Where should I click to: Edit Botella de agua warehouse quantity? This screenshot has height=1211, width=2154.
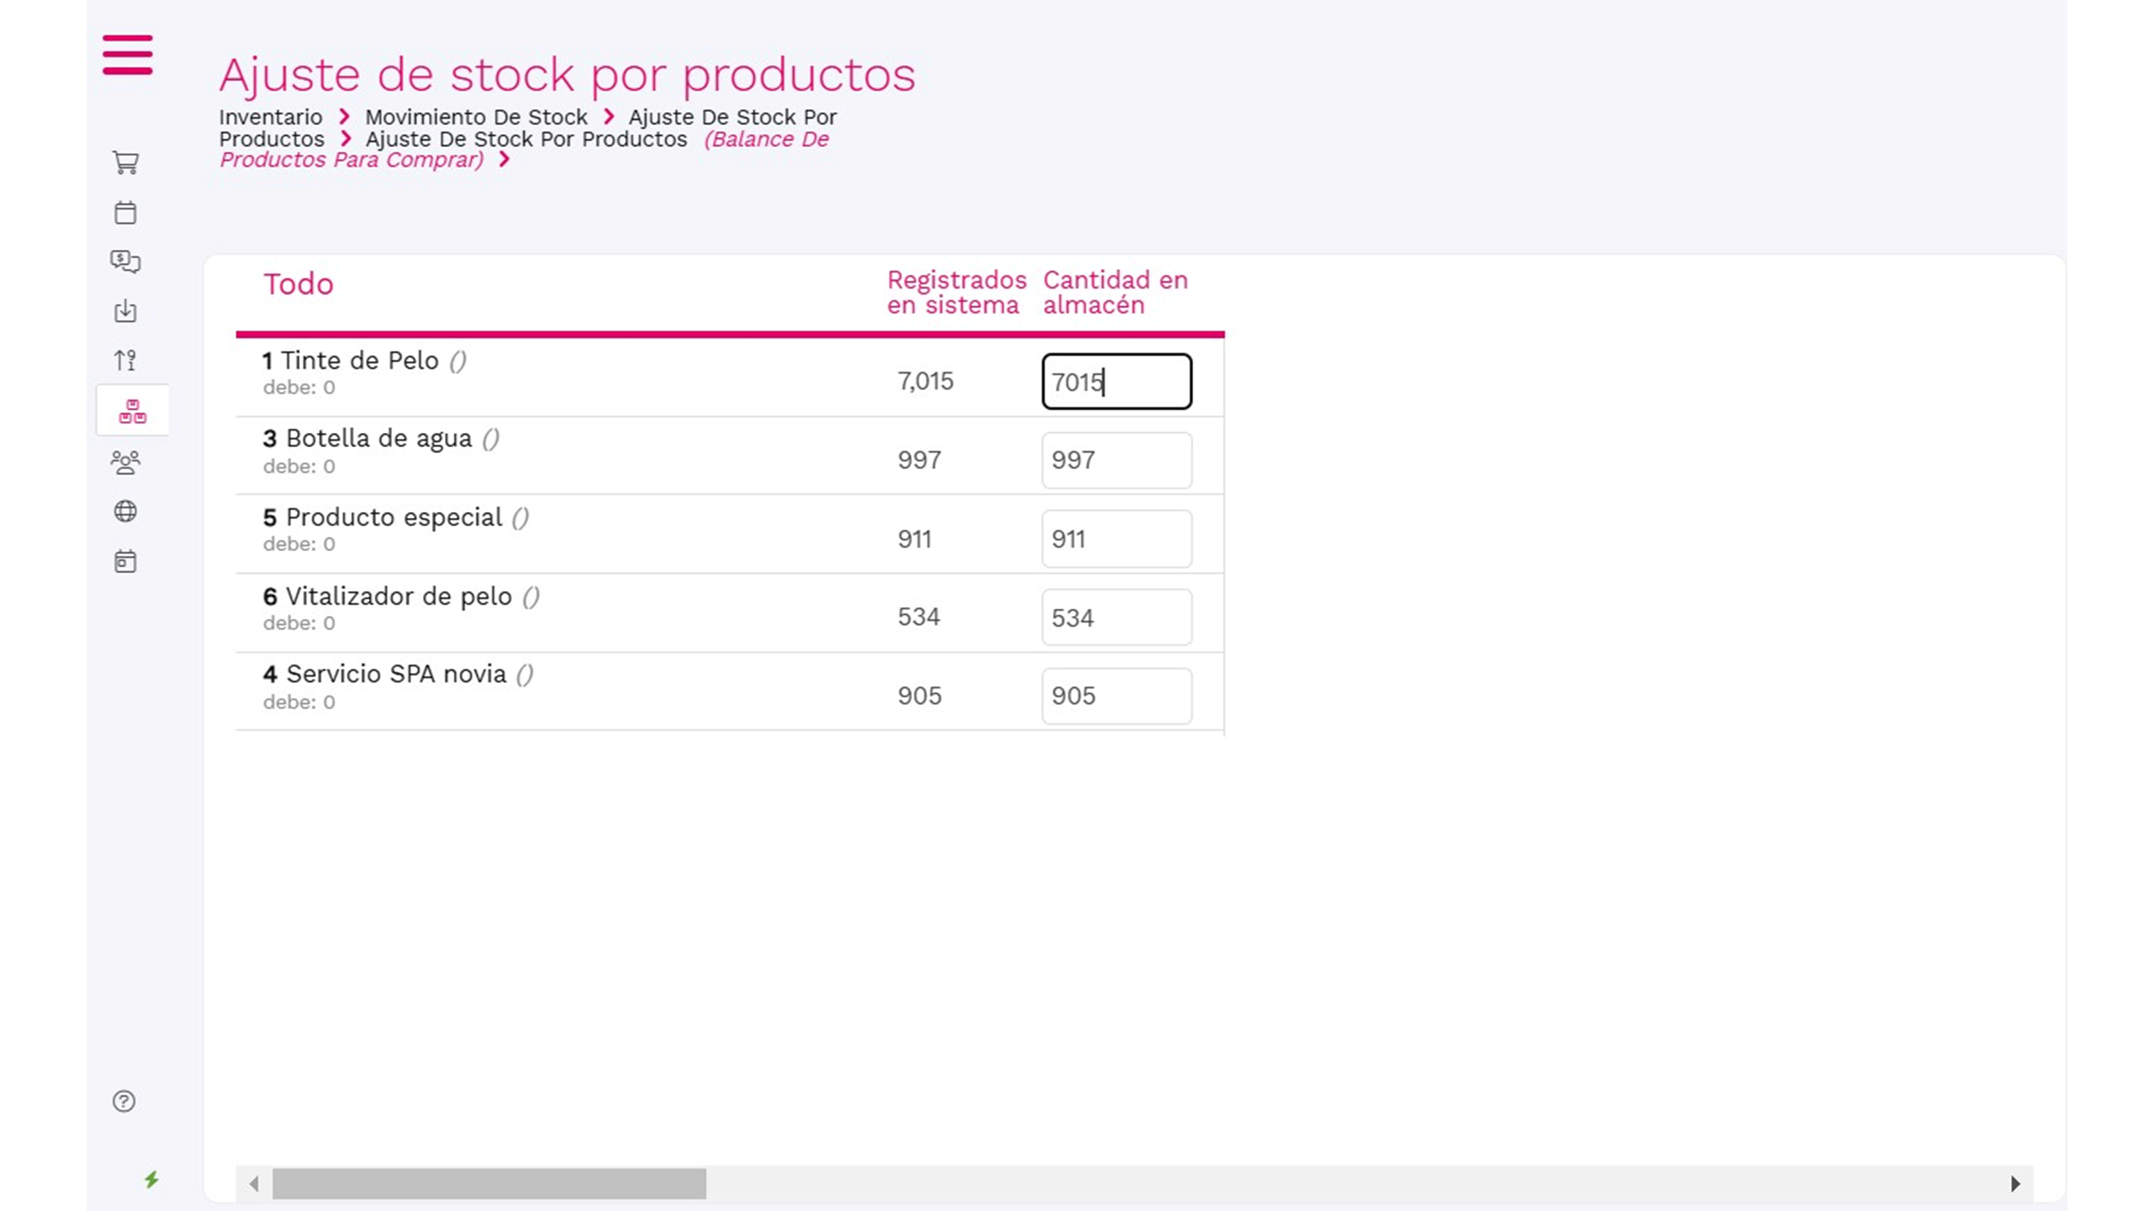(1116, 461)
